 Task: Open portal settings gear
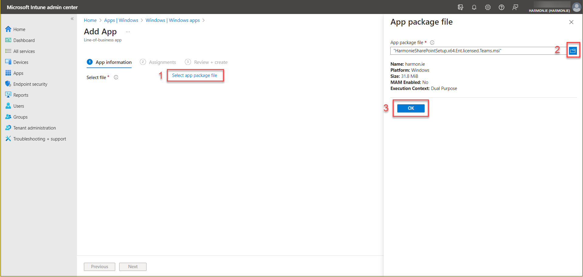(488, 7)
